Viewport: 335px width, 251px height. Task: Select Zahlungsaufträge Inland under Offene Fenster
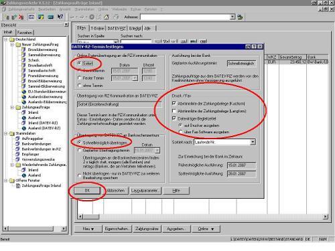(x=42, y=185)
